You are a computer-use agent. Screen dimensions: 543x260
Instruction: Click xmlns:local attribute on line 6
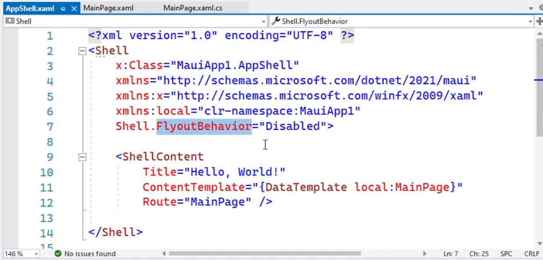[x=153, y=111]
